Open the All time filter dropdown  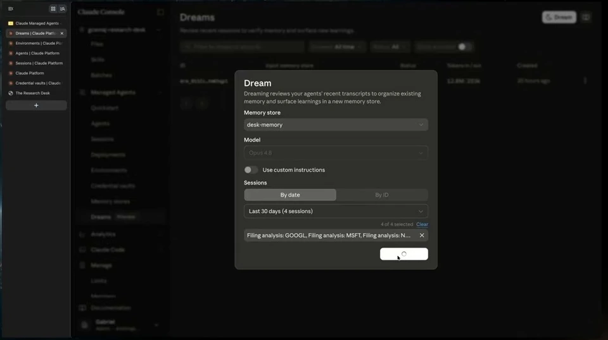[336, 47]
